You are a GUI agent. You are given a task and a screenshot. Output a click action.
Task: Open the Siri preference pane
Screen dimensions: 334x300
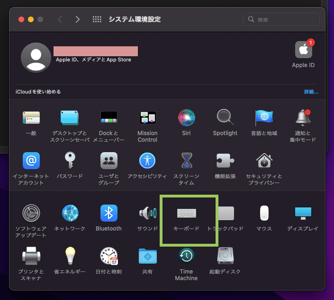click(x=186, y=118)
